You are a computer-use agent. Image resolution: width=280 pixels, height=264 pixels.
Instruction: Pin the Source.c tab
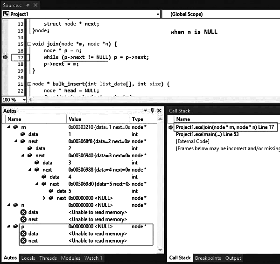click(x=26, y=5)
